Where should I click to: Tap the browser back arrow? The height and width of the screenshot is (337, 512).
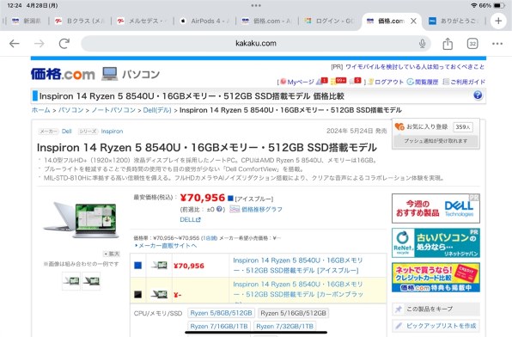pos(15,43)
